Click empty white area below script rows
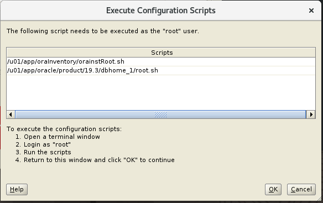Viewport: 323px width, 203px height. click(x=161, y=92)
